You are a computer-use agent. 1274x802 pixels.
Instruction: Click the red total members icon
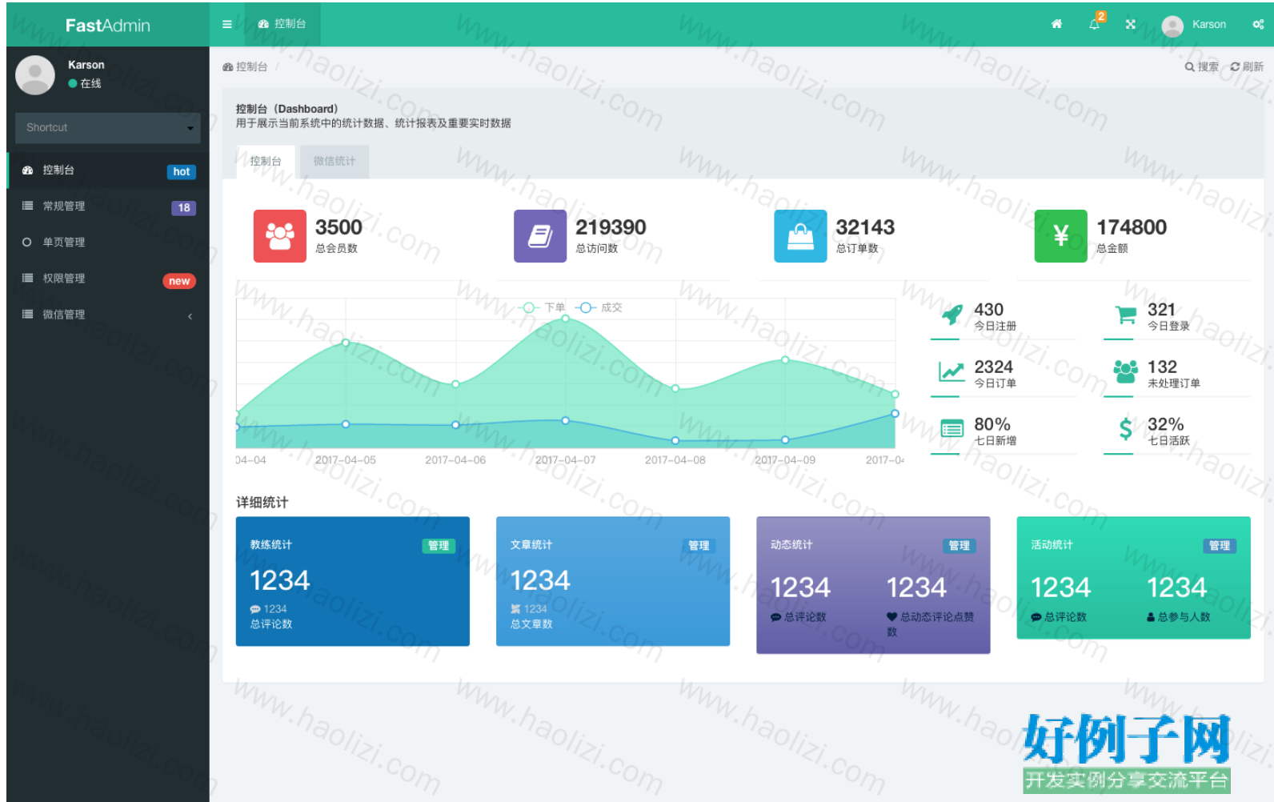[x=279, y=236]
